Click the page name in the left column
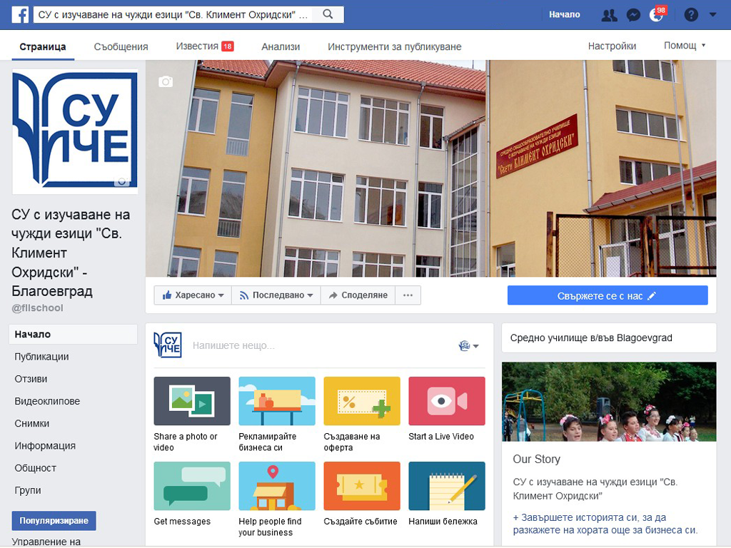 tap(71, 253)
